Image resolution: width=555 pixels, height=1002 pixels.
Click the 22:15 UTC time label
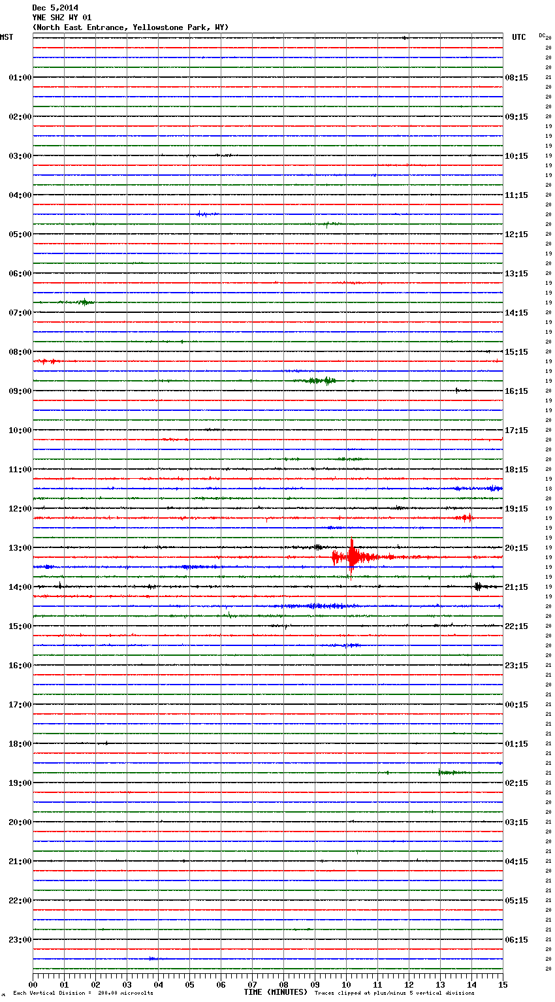coord(516,626)
